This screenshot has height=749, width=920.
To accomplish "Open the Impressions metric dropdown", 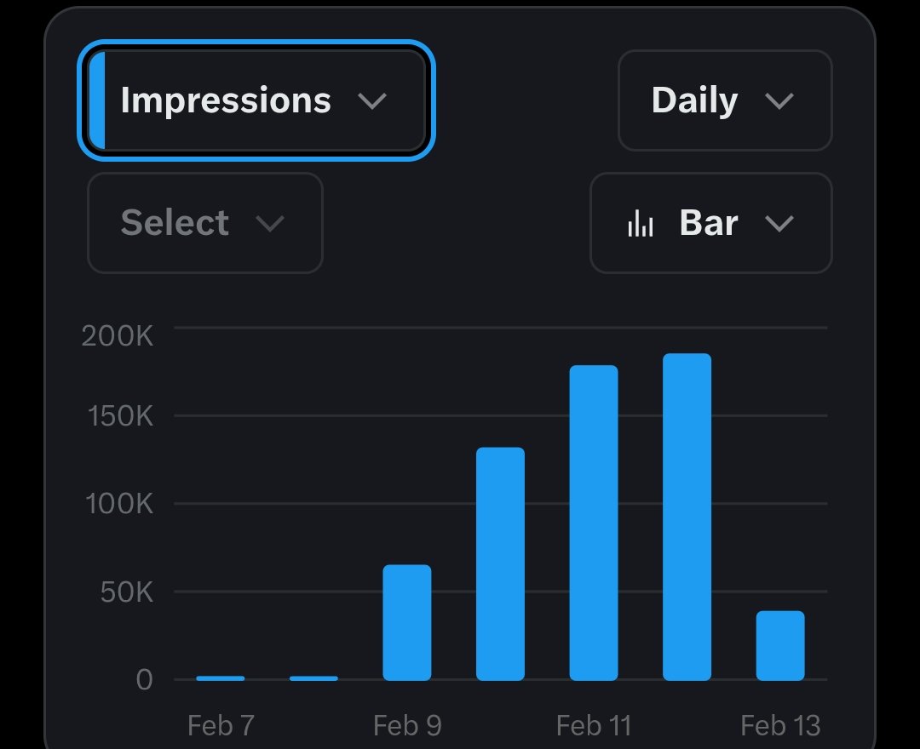I will 256,100.
